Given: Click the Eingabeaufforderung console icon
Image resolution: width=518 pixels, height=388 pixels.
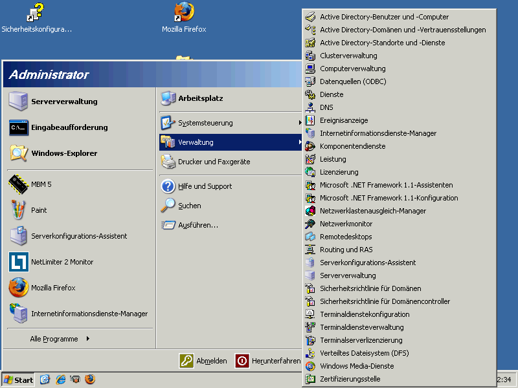Looking at the screenshot, I should click(19, 127).
